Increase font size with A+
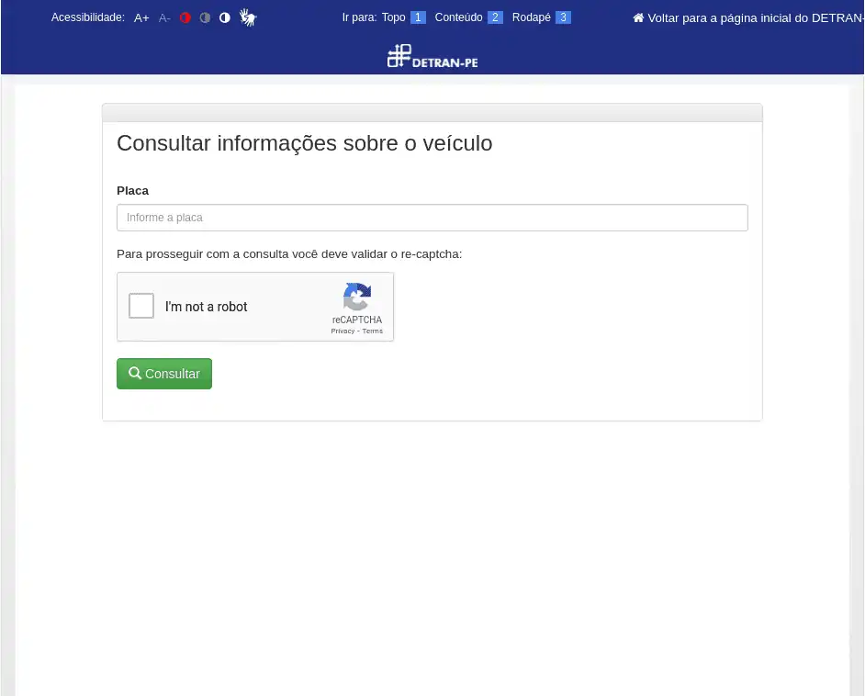 [x=141, y=17]
